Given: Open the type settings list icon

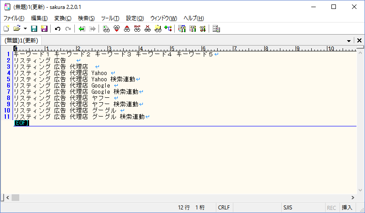Looking at the screenshot, I should (182, 29).
